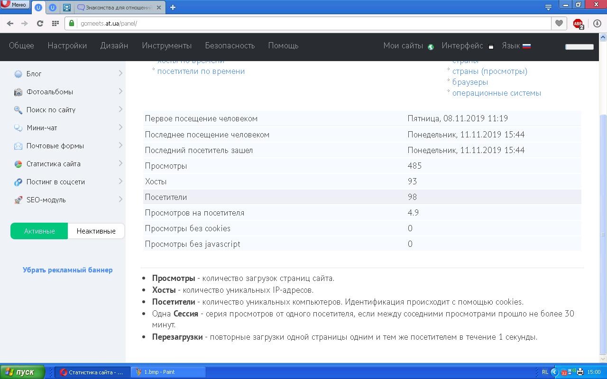Click the Мини-чат speech bubble icon

[x=18, y=128]
